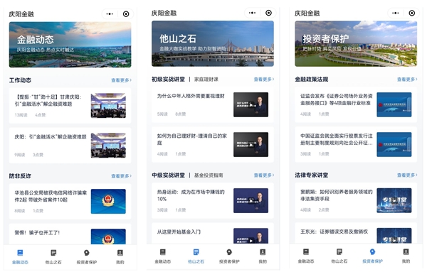Image resolution: width=427 pixels, height=272 pixels.
Task: Open article 警惕！骗子也开工了！
Action: [x=70, y=234]
